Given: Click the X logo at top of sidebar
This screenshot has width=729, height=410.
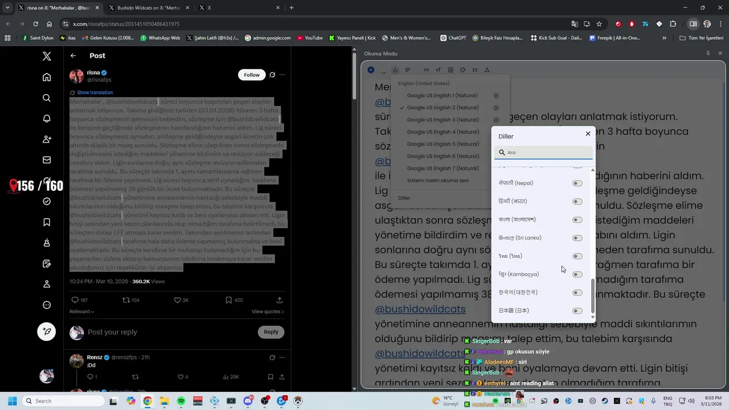Looking at the screenshot, I should (47, 56).
